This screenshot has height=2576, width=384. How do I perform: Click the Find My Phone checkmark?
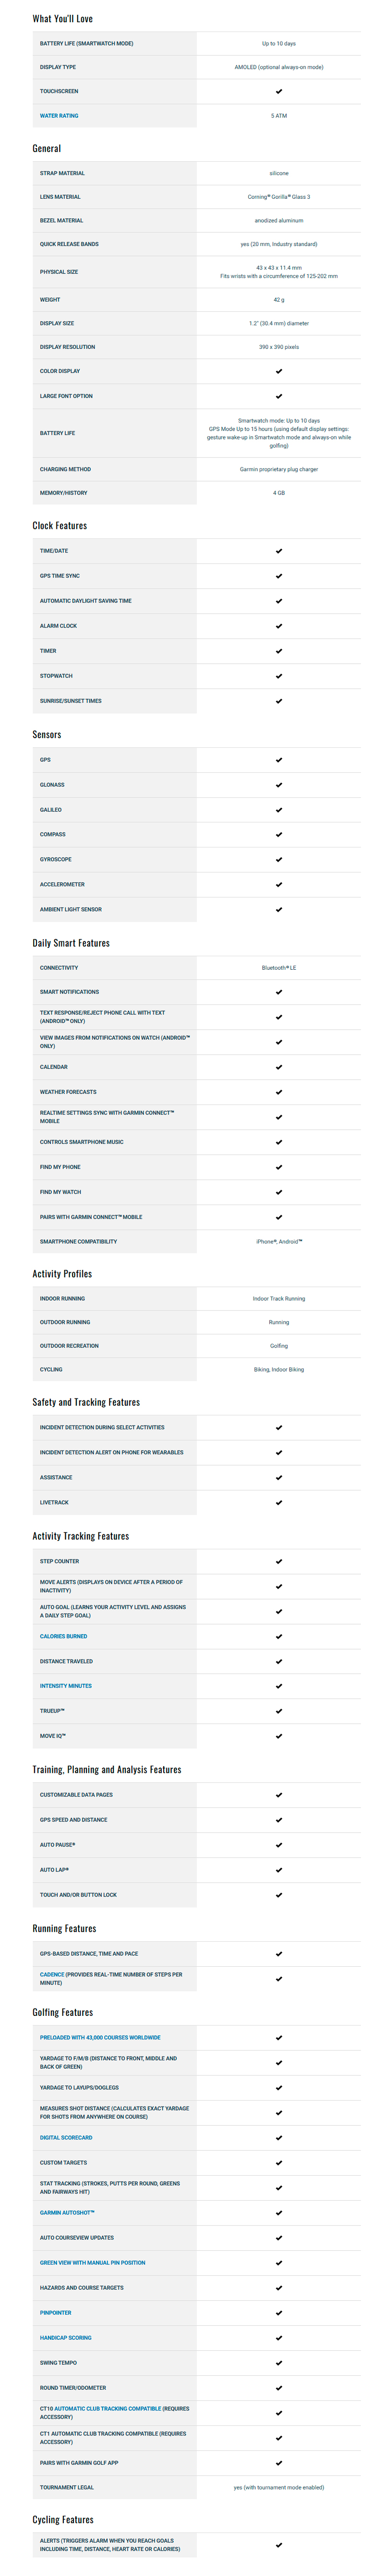coord(278,1167)
